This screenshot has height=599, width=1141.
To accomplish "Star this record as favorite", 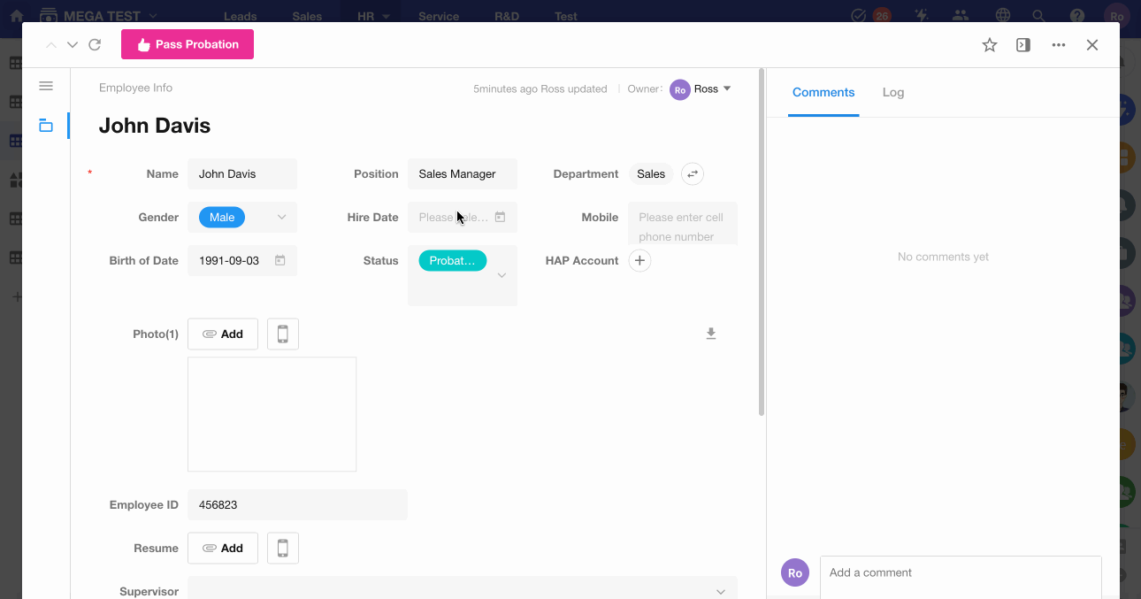I will (x=990, y=45).
